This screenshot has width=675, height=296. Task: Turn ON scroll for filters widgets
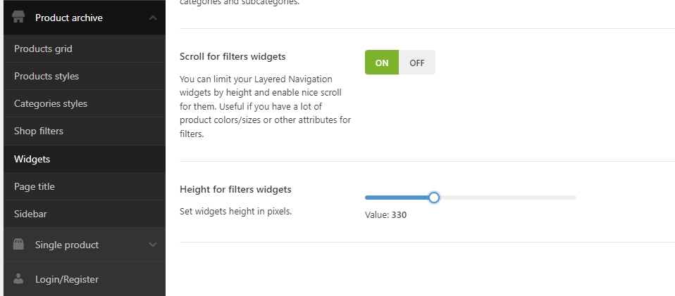(381, 63)
